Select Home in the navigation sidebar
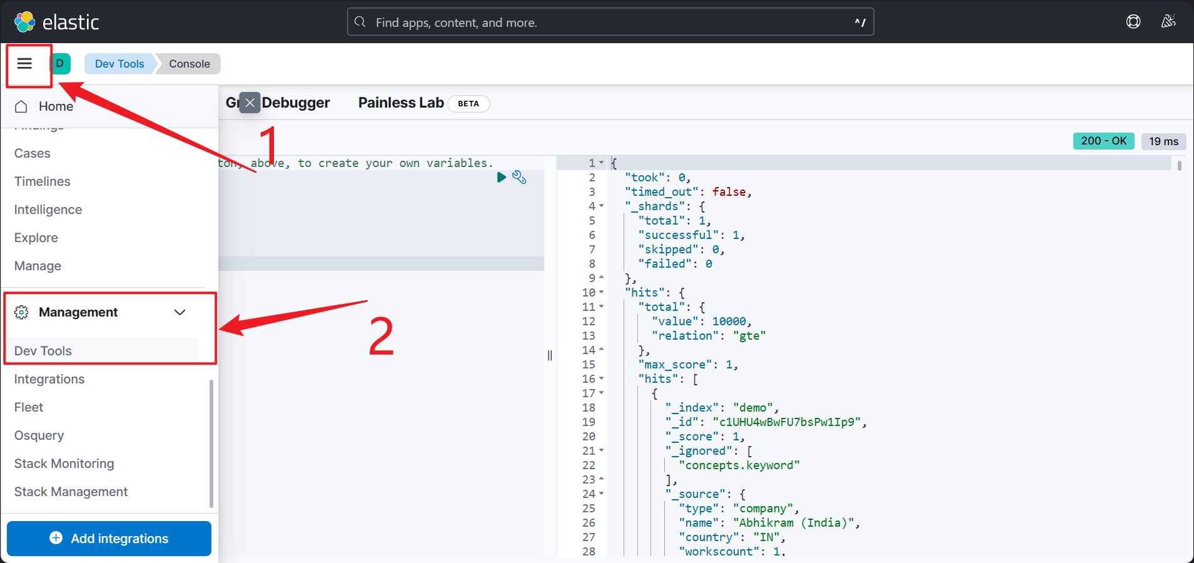The width and height of the screenshot is (1194, 563). click(x=56, y=106)
